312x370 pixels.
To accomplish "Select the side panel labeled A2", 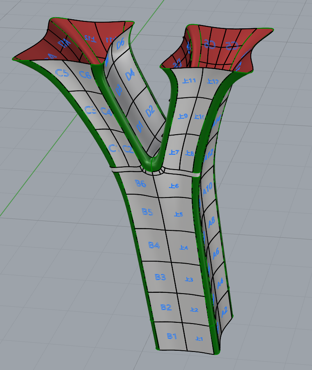I will click(x=224, y=312).
